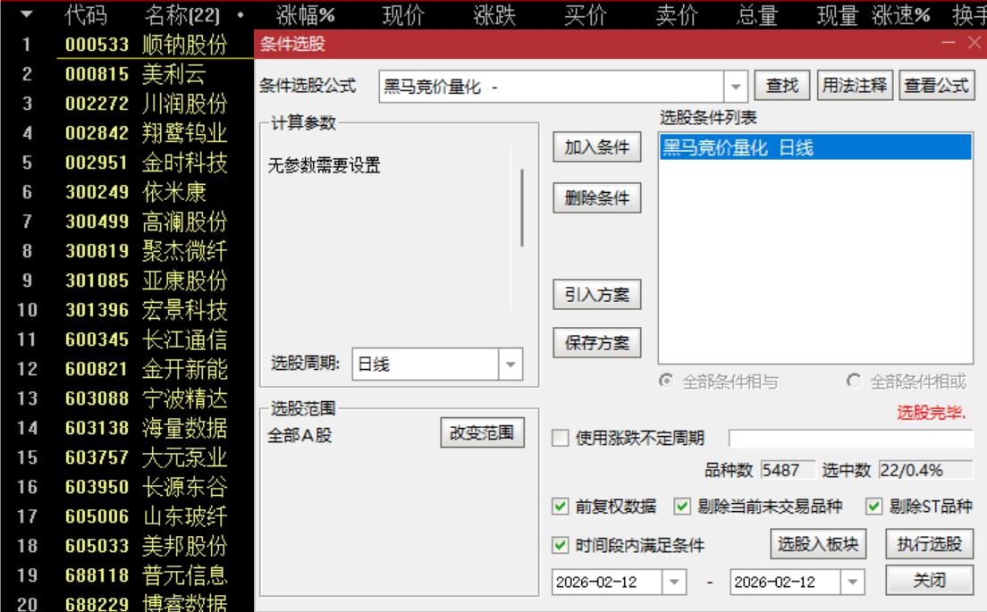Sort by 涨幅% column header

point(305,14)
